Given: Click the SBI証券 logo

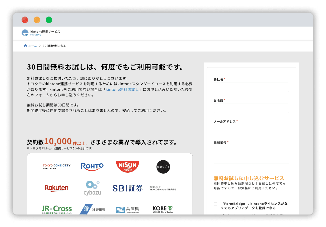Looking at the screenshot, I should [x=127, y=188].
